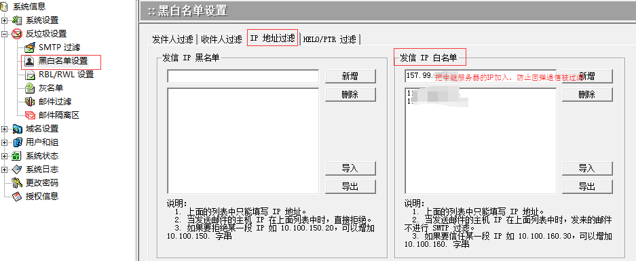Select 系统设置 tree label
Viewport: 636px width, 261px height.
pyautogui.click(x=42, y=20)
